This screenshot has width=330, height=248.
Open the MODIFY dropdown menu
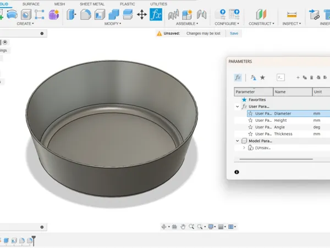(x=113, y=24)
